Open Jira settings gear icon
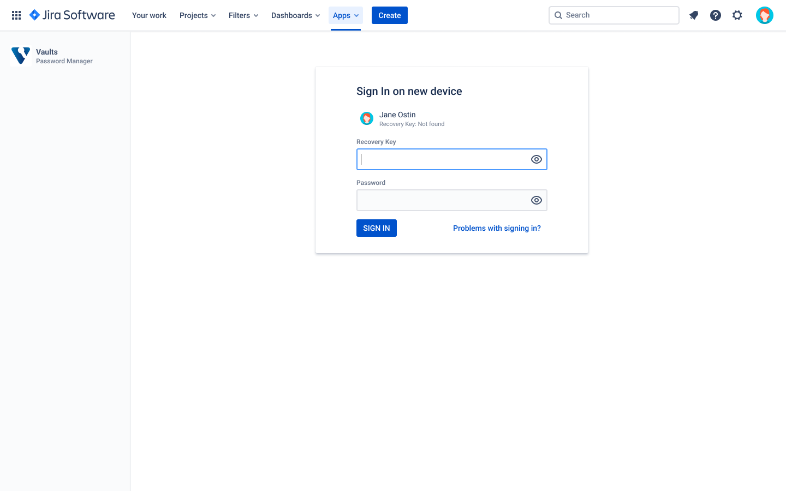786x491 pixels. 737,15
